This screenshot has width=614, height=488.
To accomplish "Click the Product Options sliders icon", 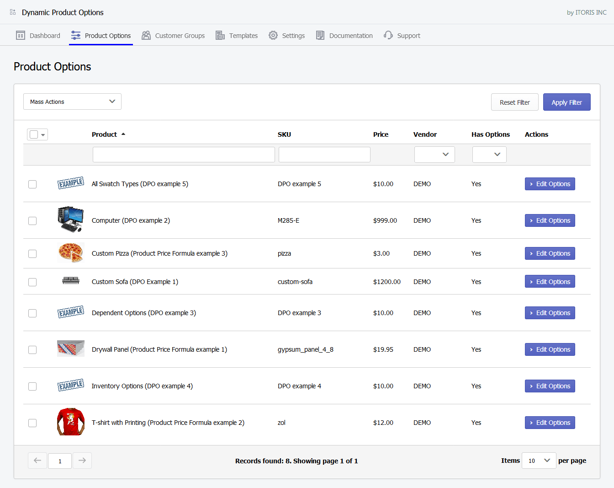I will pyautogui.click(x=76, y=35).
